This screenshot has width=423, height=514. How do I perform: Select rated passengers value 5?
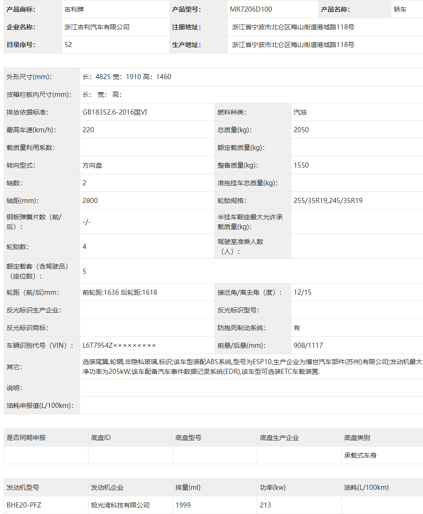(x=85, y=271)
